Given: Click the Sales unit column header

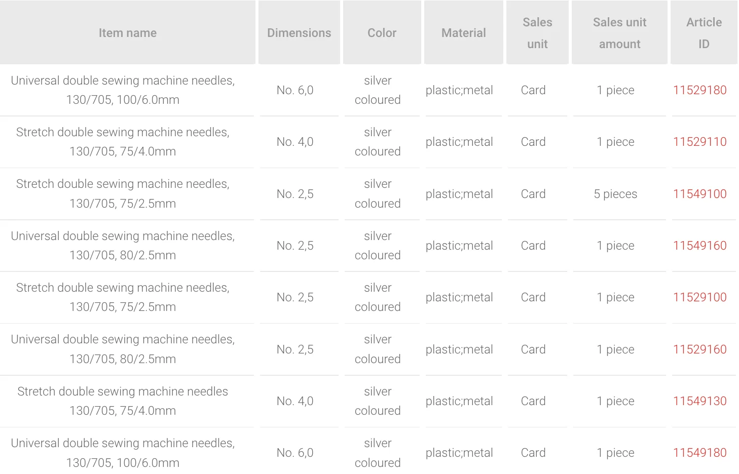Looking at the screenshot, I should click(x=537, y=33).
